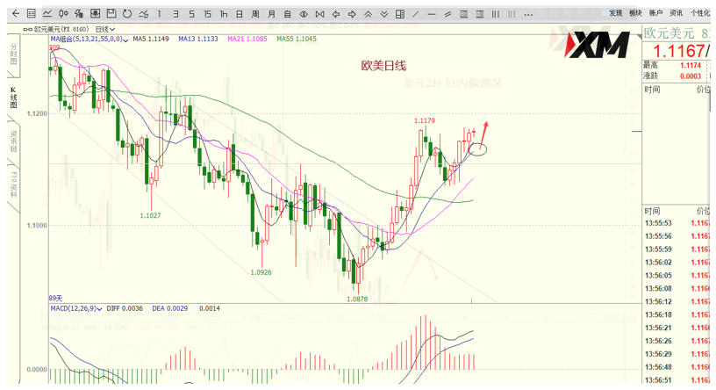The image size is (716, 390).
Task: Open the indicator overlay icon
Action: tap(79, 14)
